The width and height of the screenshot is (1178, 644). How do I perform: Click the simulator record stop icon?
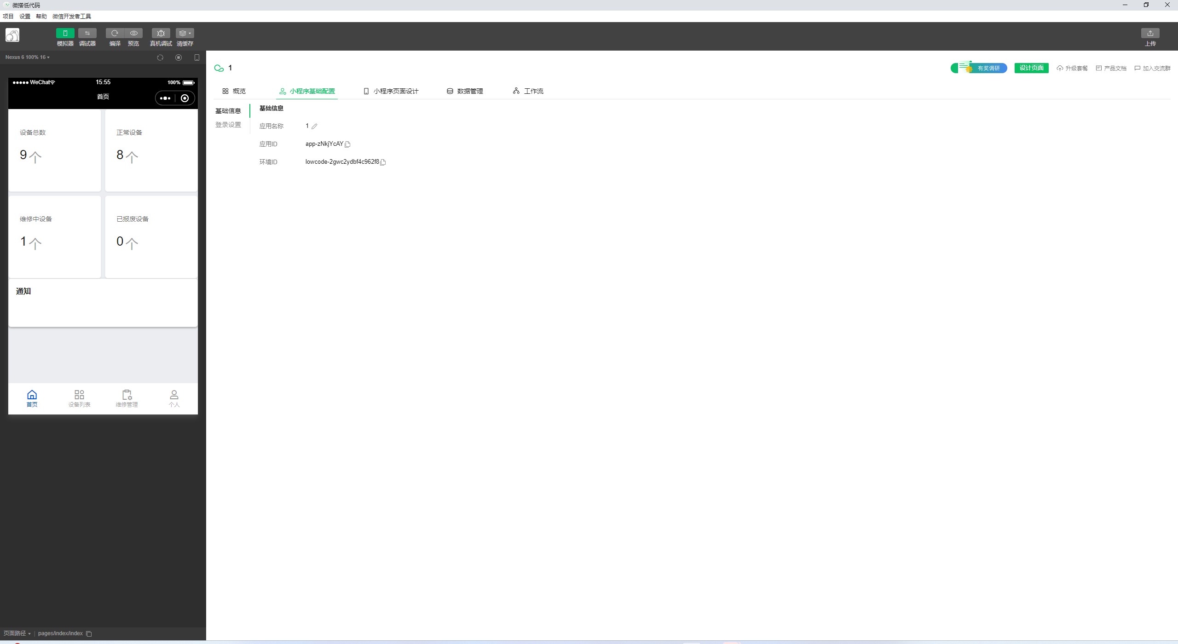(179, 57)
